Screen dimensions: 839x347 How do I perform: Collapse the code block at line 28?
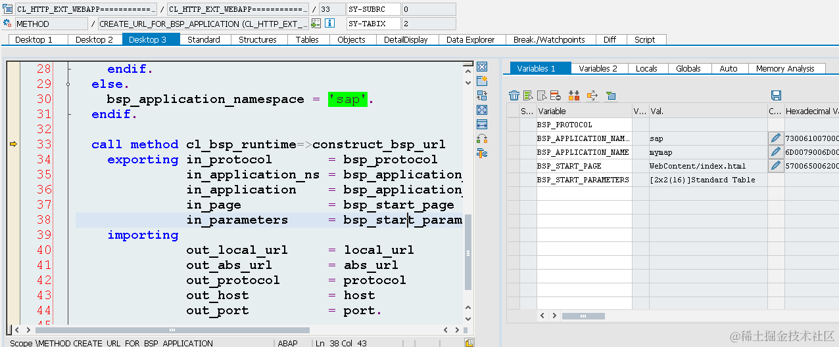(x=68, y=69)
